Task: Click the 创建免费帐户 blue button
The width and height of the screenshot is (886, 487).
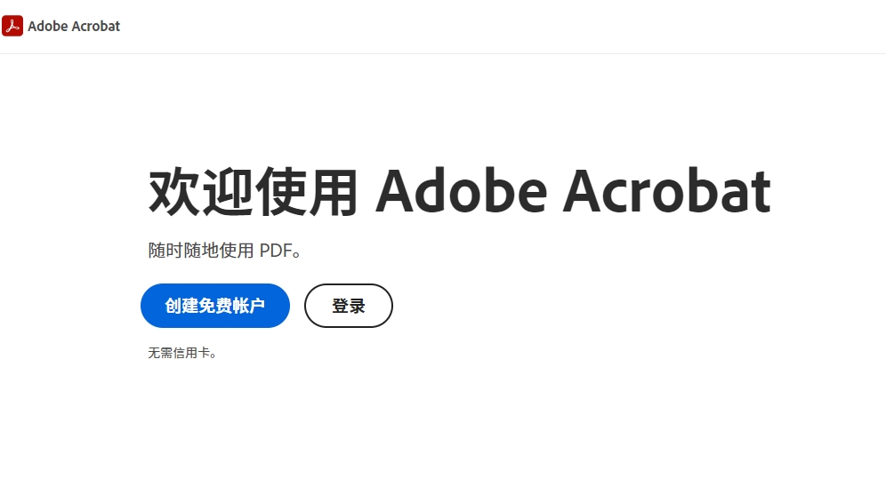Action: tap(215, 306)
